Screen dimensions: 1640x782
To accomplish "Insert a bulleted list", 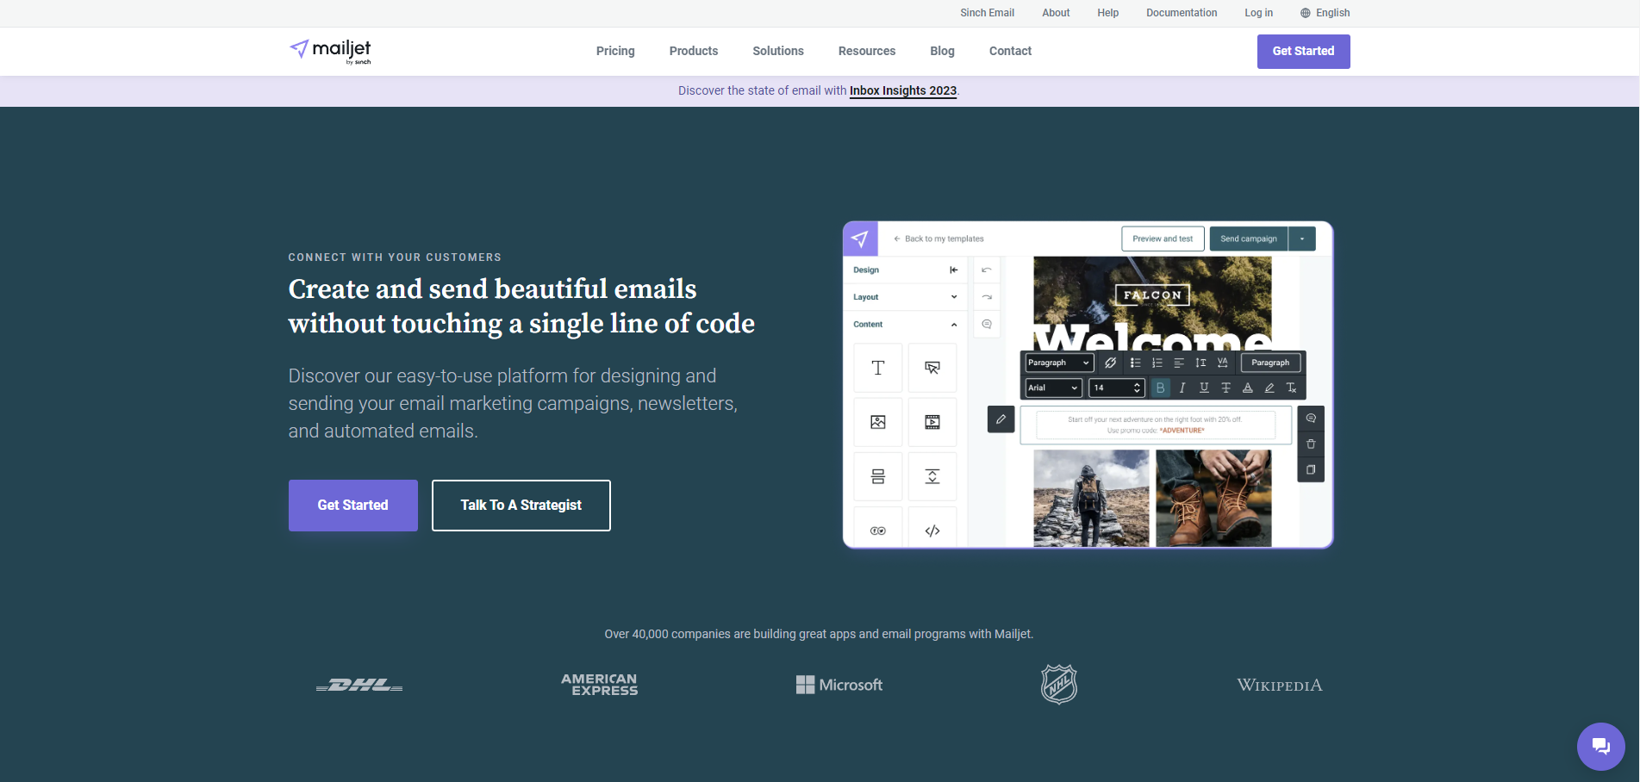I will tap(1135, 363).
